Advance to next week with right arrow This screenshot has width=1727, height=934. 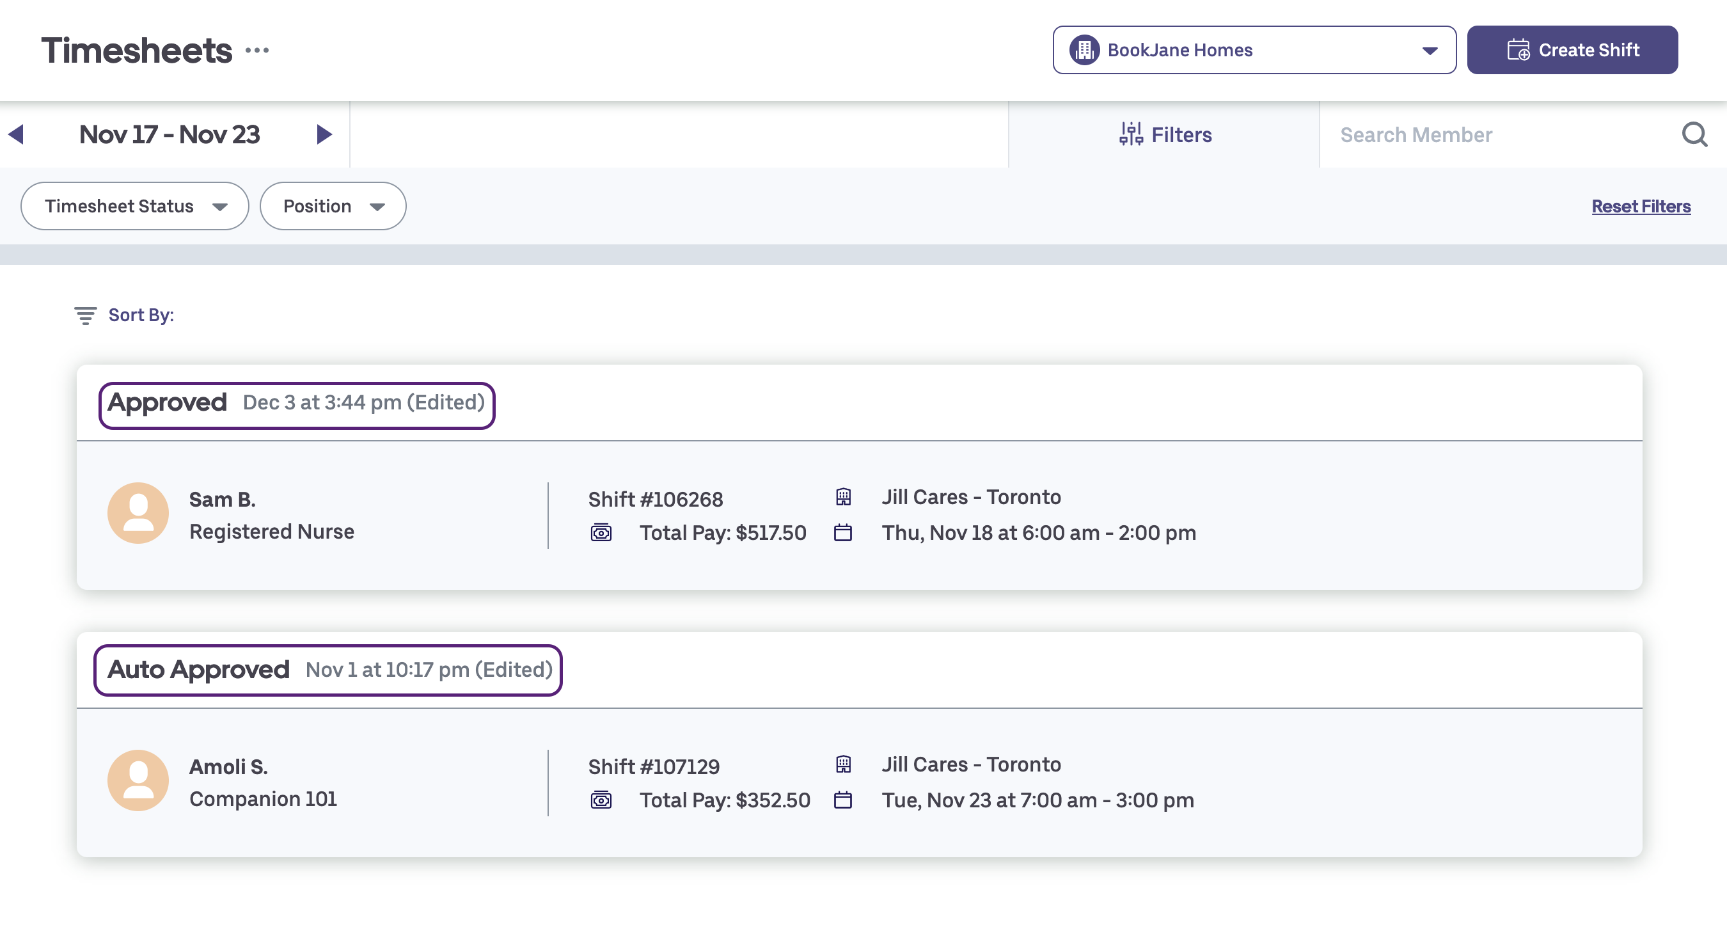pyautogui.click(x=324, y=134)
